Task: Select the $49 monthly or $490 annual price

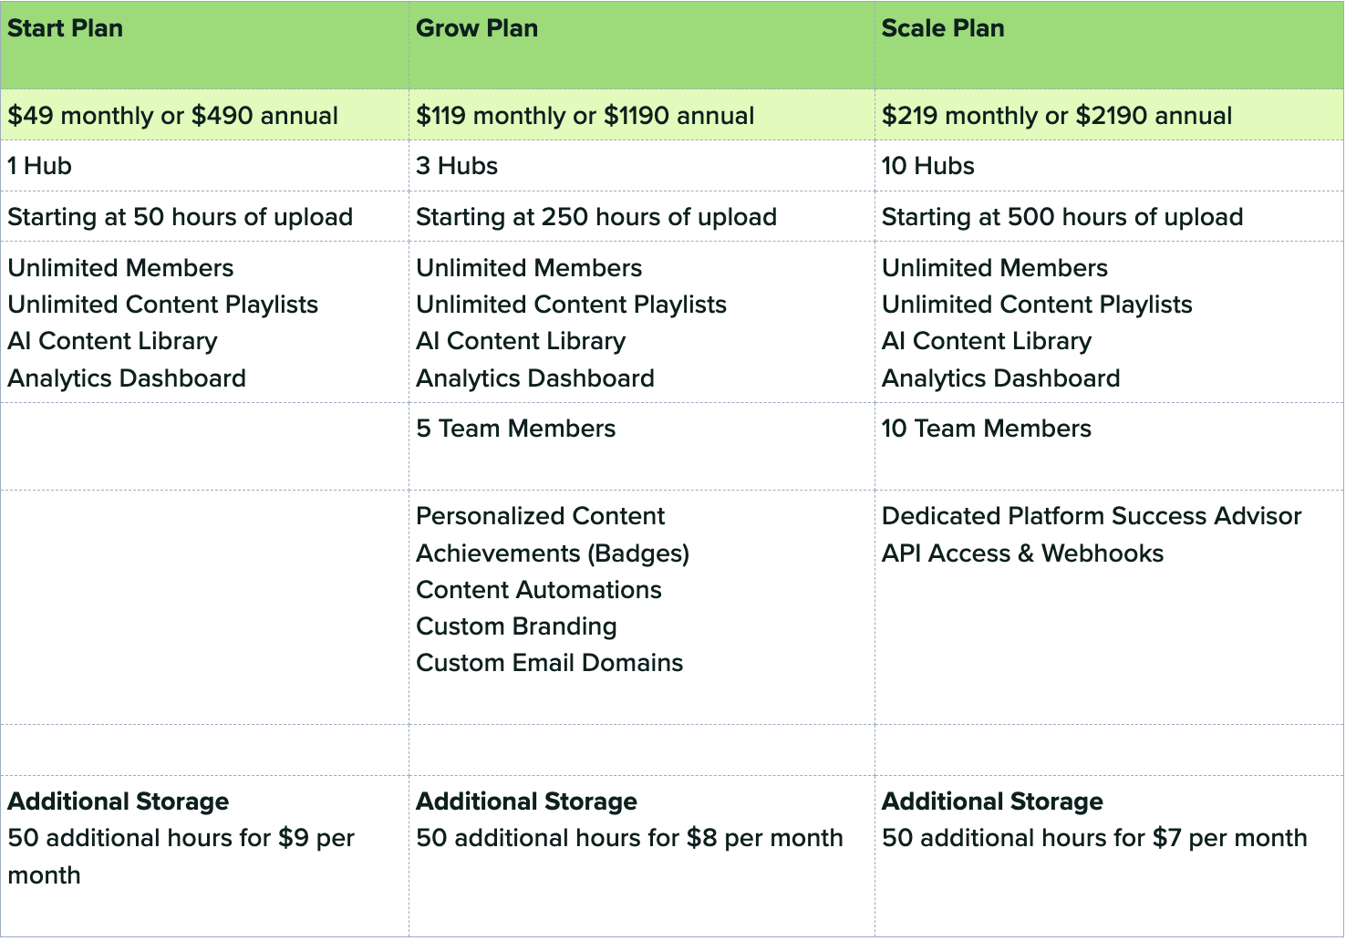Action: pos(173,116)
